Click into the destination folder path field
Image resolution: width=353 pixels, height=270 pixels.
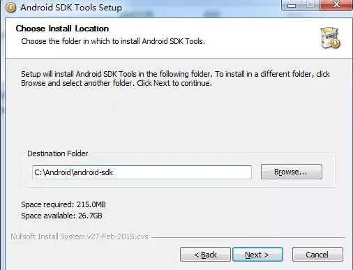click(142, 172)
